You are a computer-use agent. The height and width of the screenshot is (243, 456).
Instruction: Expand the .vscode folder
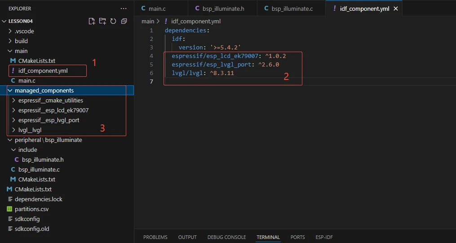point(24,31)
